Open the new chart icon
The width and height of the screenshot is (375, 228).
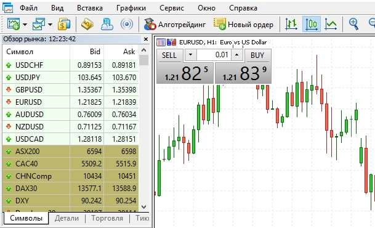[14, 24]
